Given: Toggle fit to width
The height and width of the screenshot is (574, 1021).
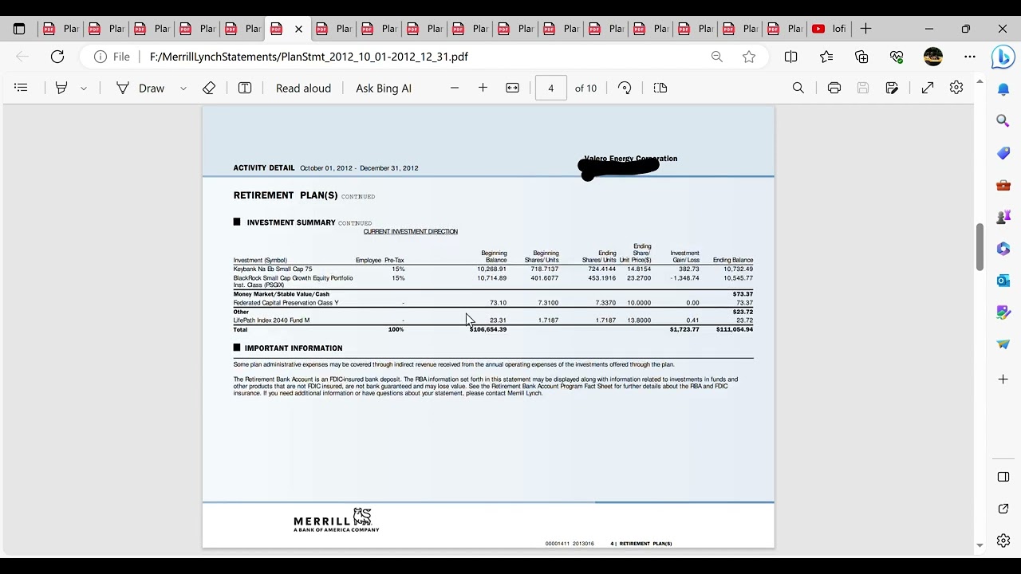Looking at the screenshot, I should click(513, 88).
